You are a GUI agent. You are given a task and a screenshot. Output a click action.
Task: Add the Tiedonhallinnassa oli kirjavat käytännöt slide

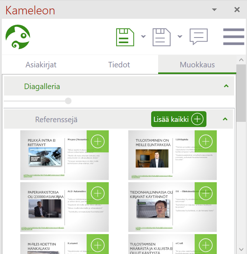(206, 193)
